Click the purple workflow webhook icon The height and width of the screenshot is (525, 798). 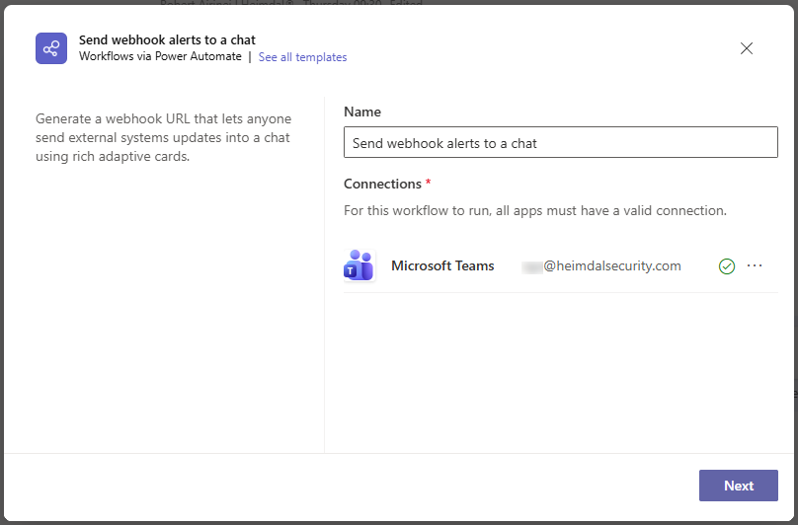(51, 48)
